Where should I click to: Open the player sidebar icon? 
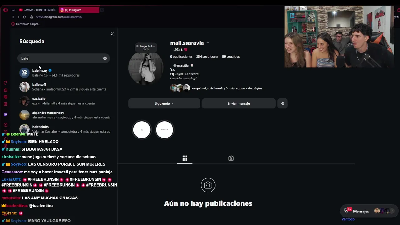(6, 125)
